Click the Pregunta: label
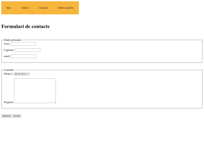 click(9, 102)
